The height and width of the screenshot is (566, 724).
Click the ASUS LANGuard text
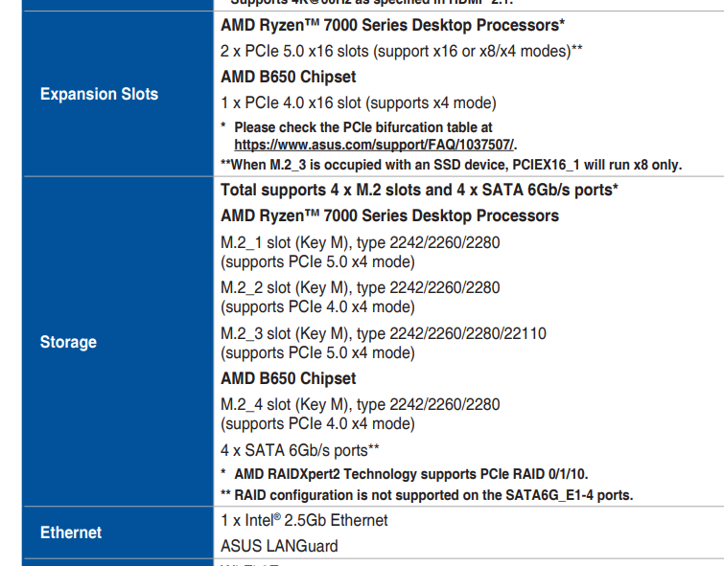tap(279, 546)
